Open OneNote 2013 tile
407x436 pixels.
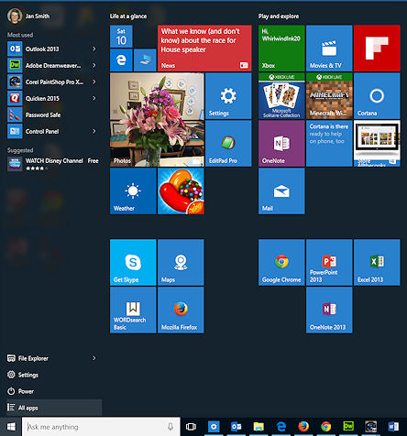click(329, 311)
